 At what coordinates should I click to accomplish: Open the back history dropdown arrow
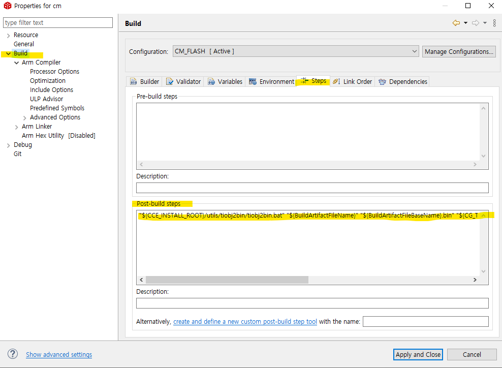pos(465,23)
